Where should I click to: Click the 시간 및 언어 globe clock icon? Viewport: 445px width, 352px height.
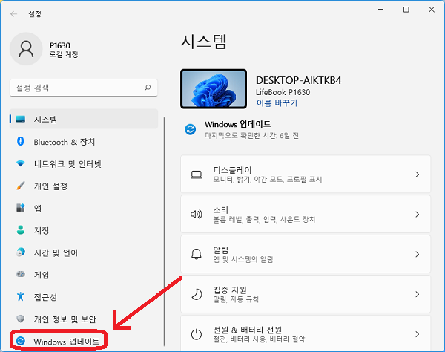(21, 252)
